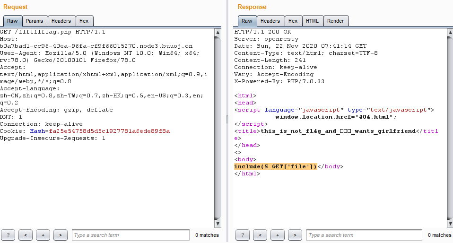The width and height of the screenshot is (453, 243).
Task: Switch to the Request Params tab
Action: tap(35, 21)
